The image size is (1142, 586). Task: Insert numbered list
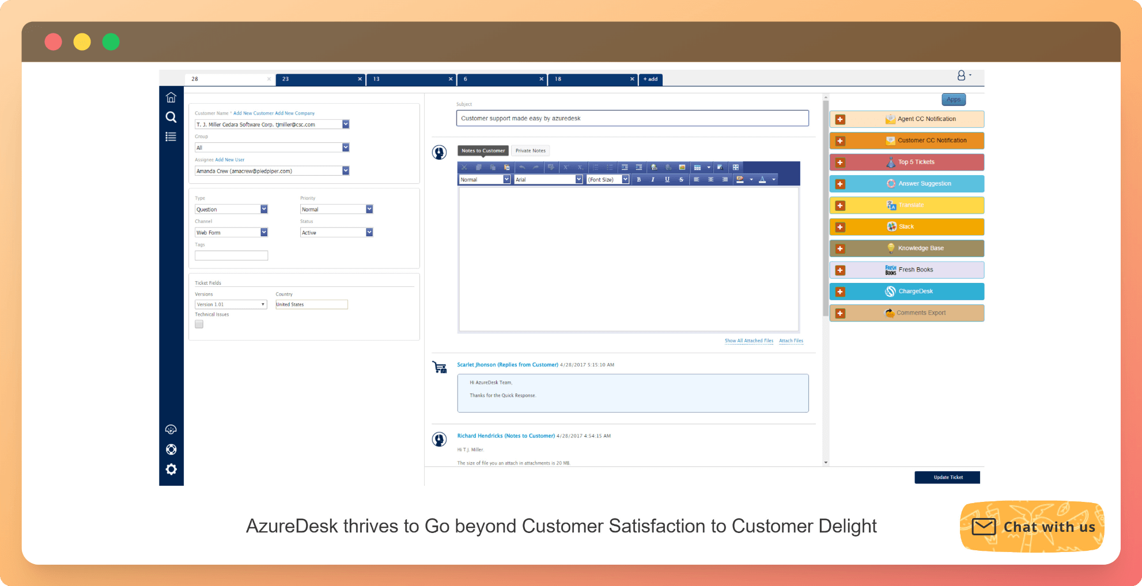pos(595,167)
